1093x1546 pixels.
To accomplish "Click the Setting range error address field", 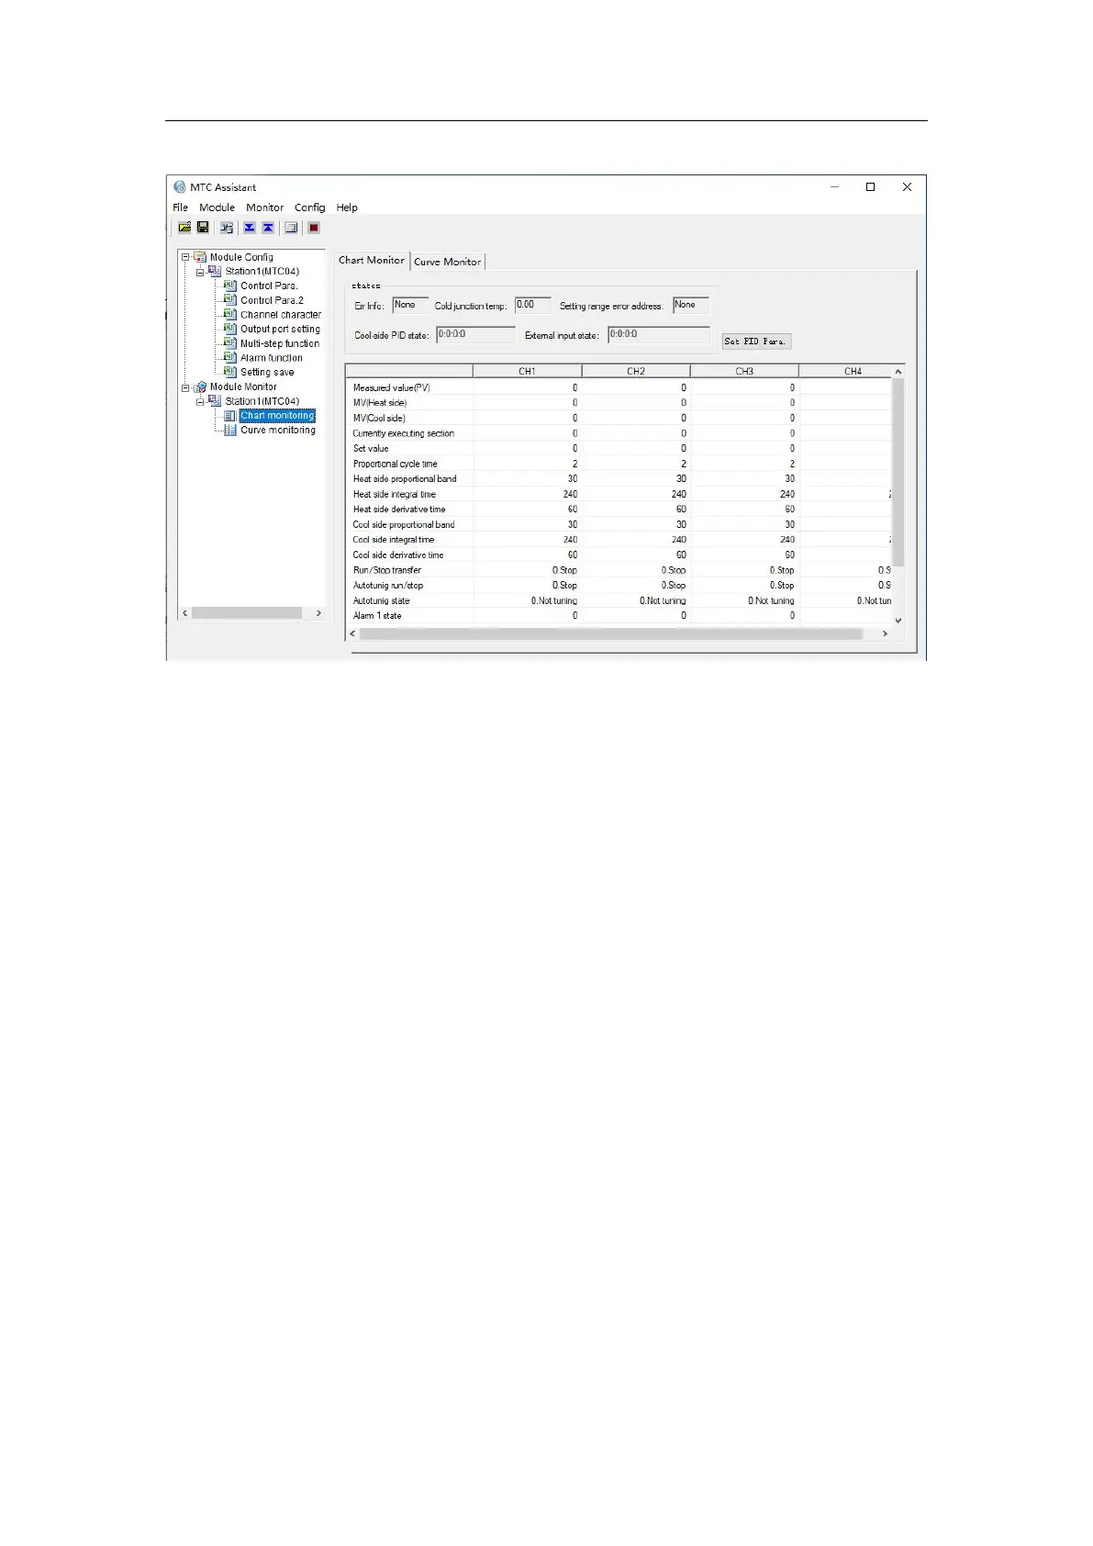I will click(x=691, y=305).
